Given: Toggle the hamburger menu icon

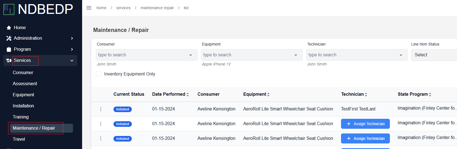Looking at the screenshot, I should click(89, 8).
